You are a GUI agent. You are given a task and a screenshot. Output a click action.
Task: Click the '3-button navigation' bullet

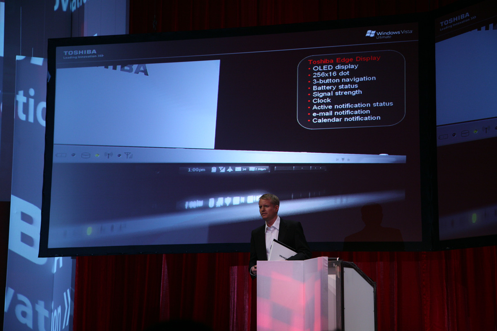344,79
